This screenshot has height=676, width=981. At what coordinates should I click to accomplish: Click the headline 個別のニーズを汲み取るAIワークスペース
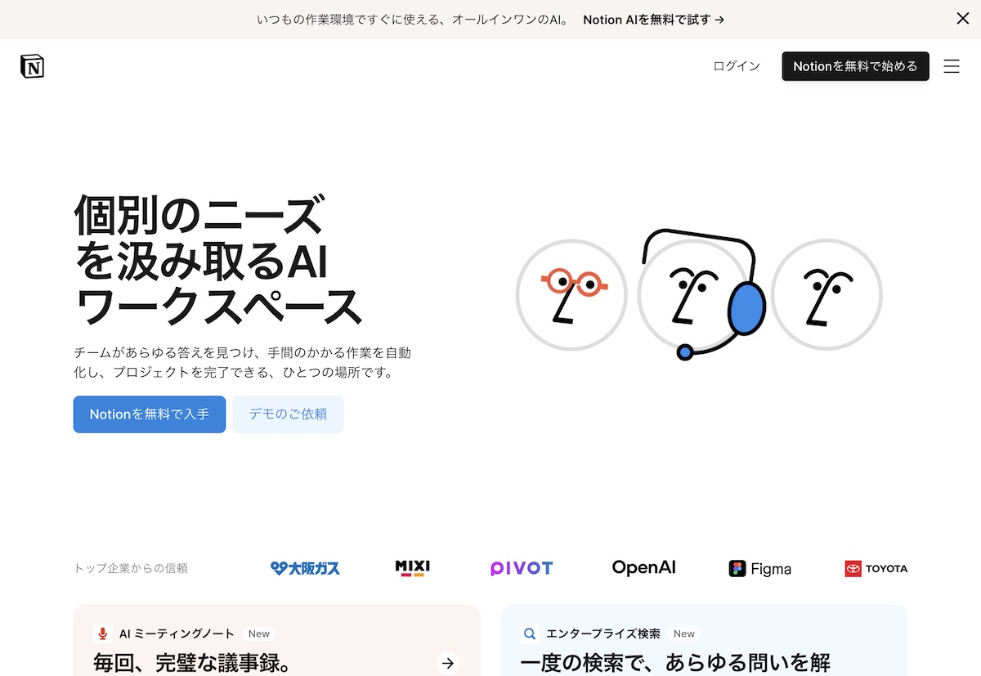coord(217,261)
